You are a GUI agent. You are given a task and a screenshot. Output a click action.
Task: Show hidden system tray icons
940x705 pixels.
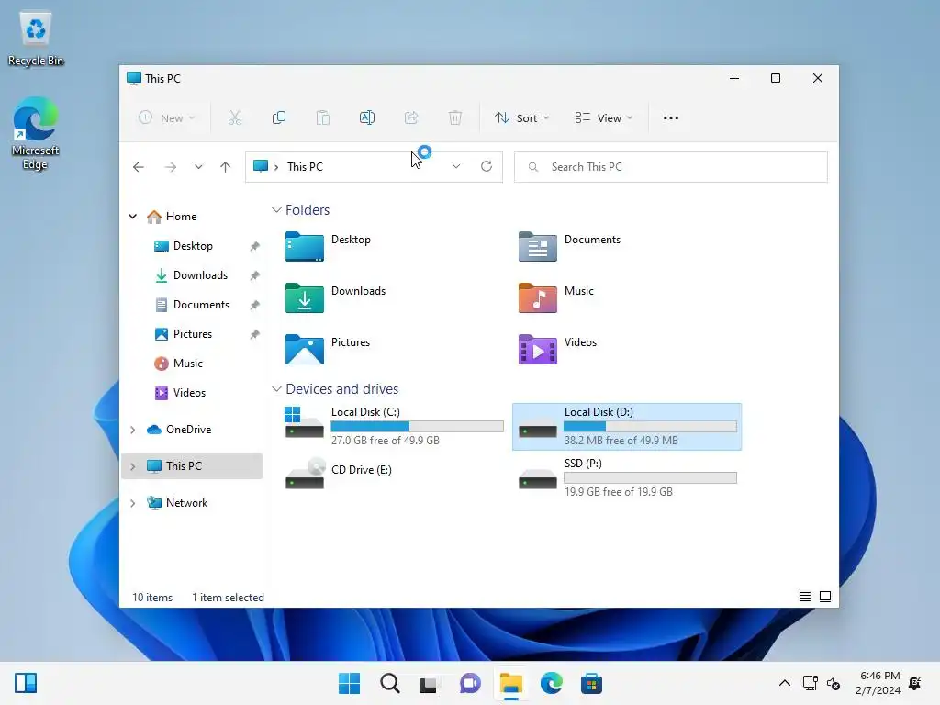tap(784, 683)
